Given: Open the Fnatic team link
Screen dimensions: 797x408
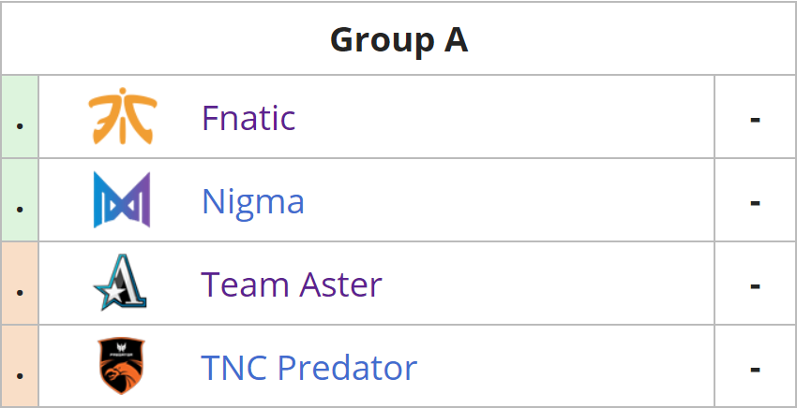Looking at the screenshot, I should (248, 118).
